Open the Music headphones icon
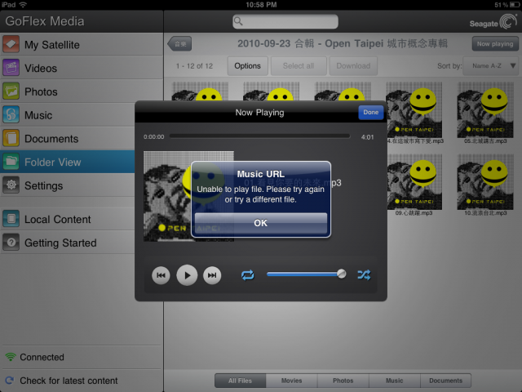 (11, 115)
